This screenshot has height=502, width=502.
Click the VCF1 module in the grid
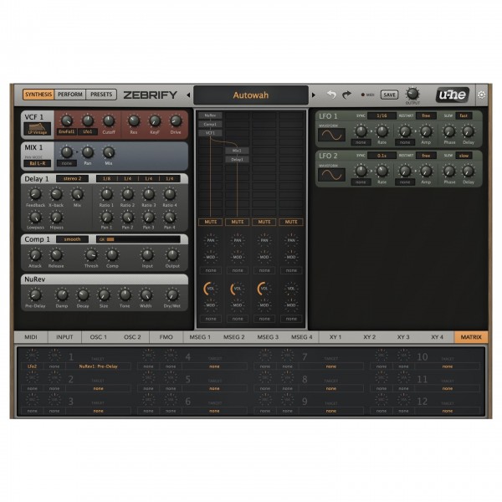point(210,133)
